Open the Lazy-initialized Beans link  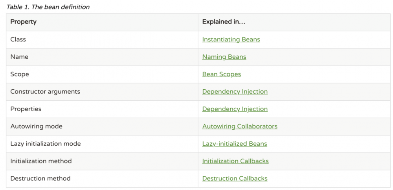pyautogui.click(x=234, y=144)
